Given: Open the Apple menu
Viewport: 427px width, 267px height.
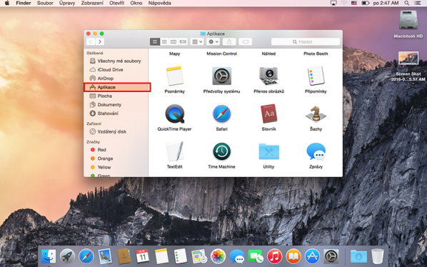Looking at the screenshot, I should pos(7,3).
